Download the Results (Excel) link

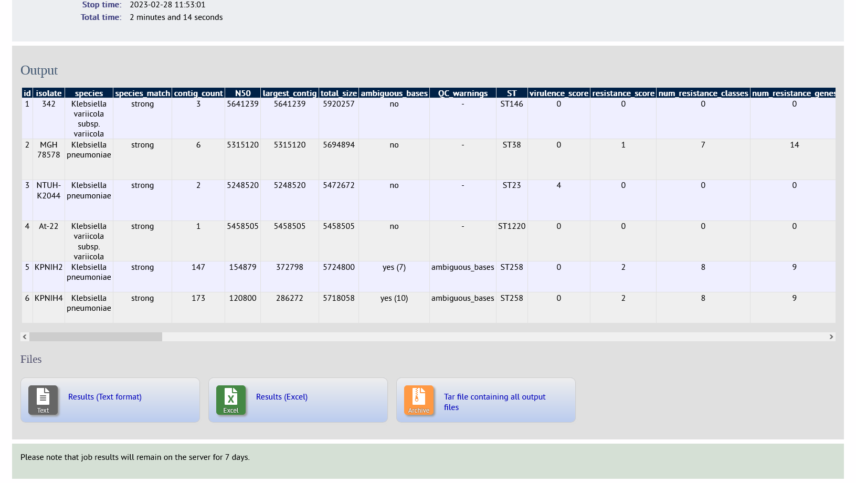point(282,397)
